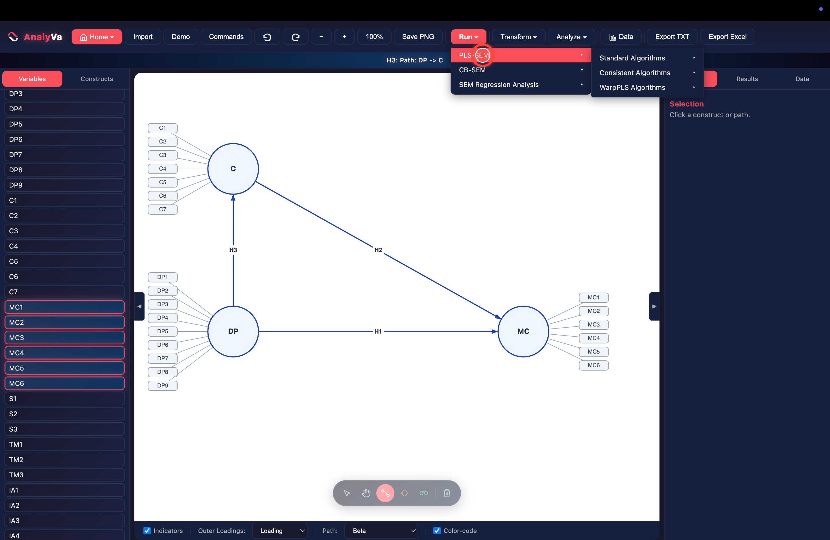Open the Path Beta dropdown
830x540 pixels.
[x=381, y=531]
